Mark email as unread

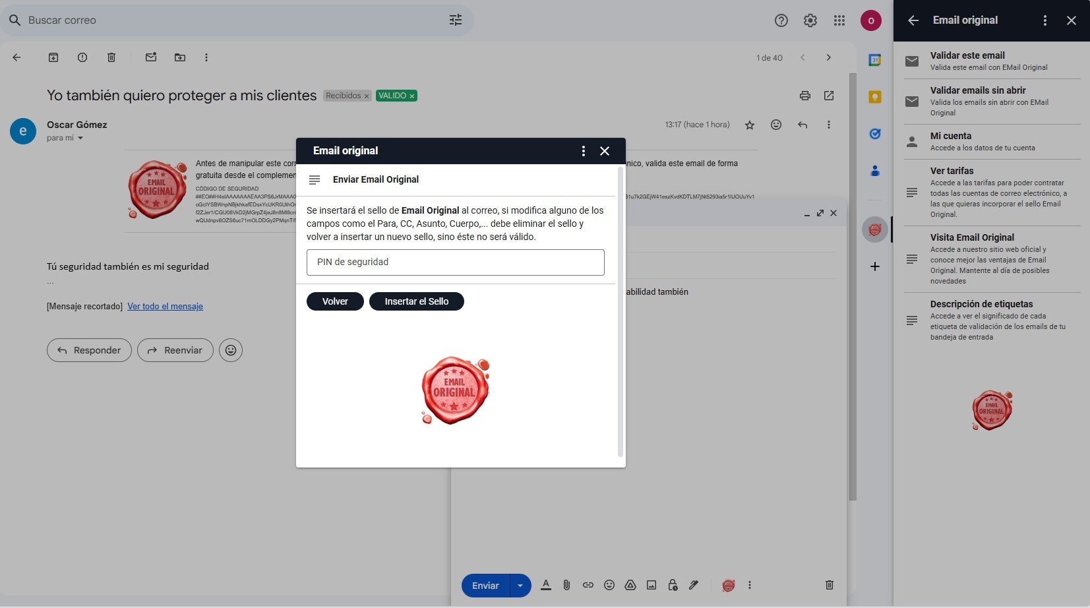point(151,57)
